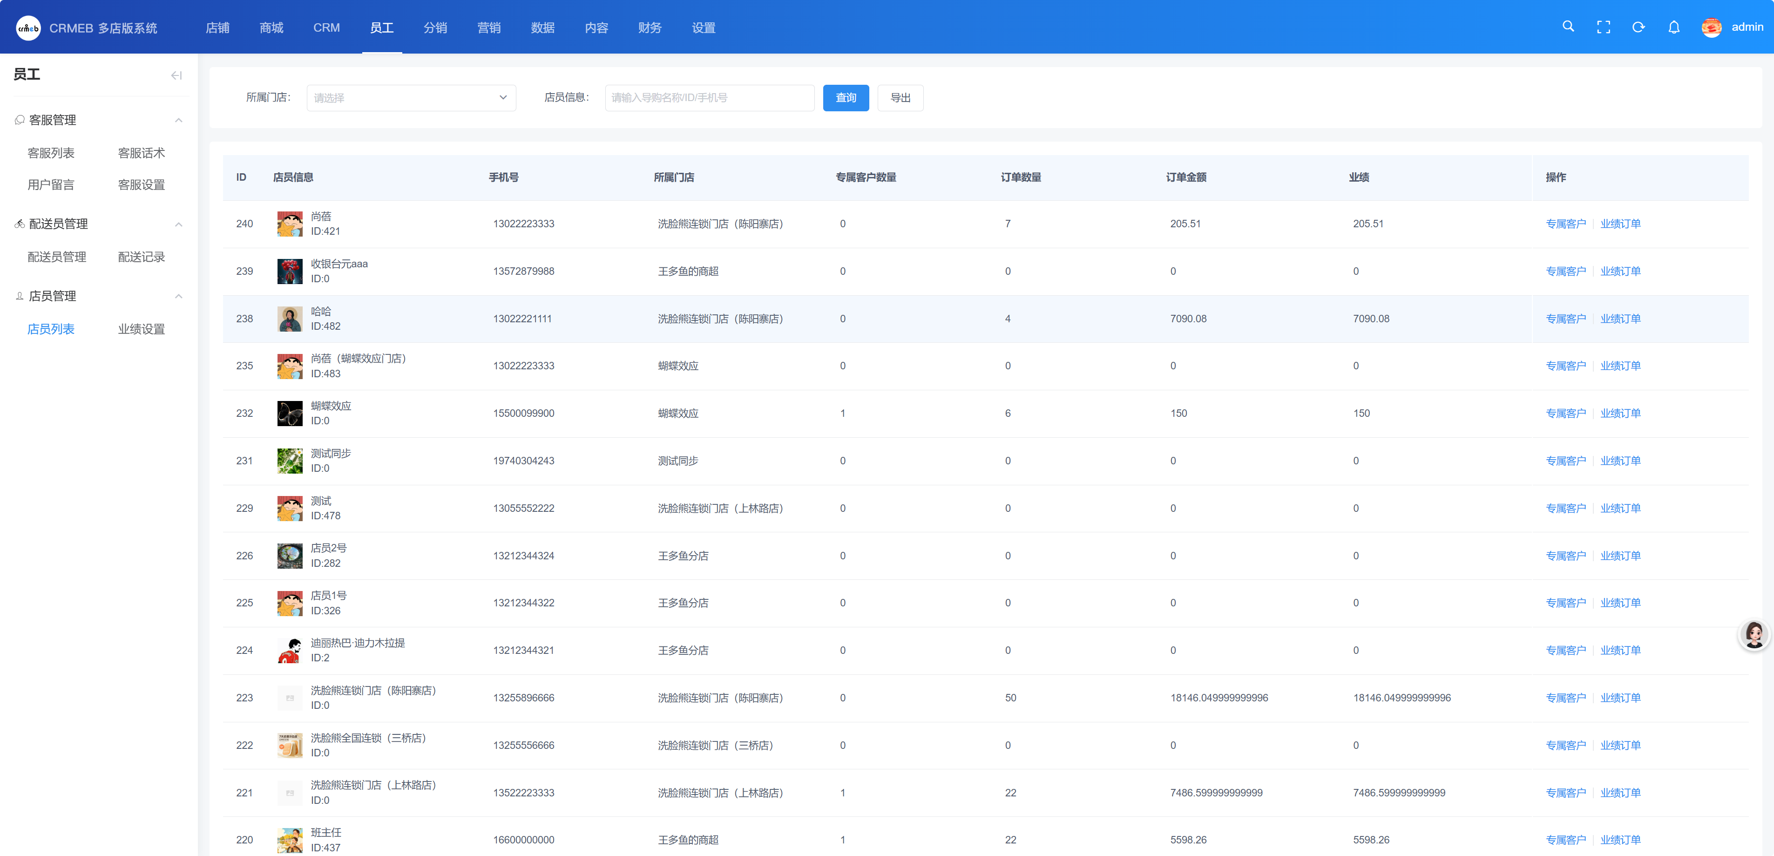The width and height of the screenshot is (1774, 856).
Task: Toggle fullscreen mode icon
Action: tap(1603, 27)
